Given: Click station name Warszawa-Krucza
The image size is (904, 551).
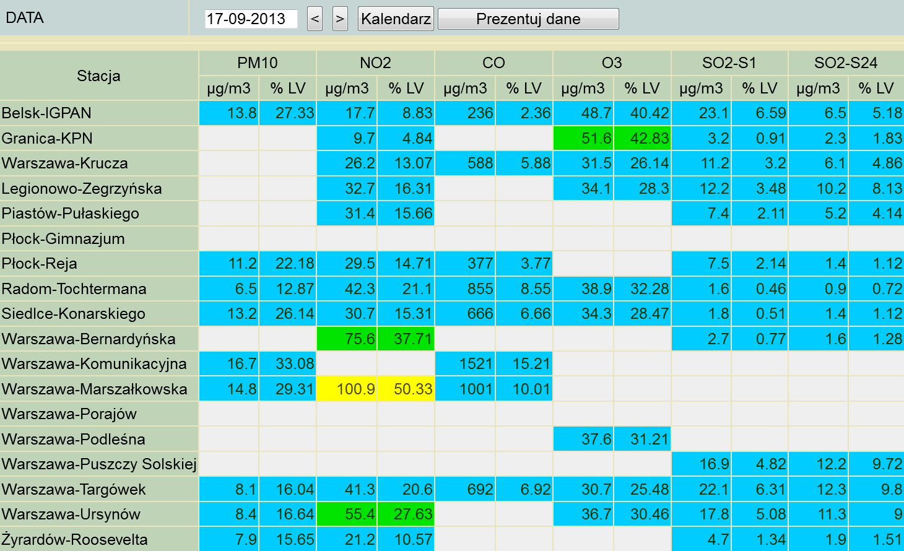Looking at the screenshot, I should tap(65, 163).
